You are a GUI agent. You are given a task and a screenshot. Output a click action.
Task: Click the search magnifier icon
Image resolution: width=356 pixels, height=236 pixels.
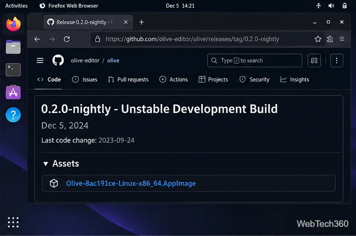click(214, 61)
